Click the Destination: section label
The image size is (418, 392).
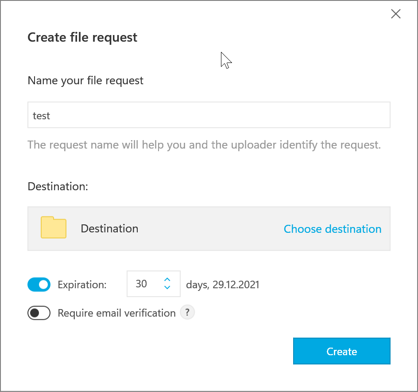[58, 186]
